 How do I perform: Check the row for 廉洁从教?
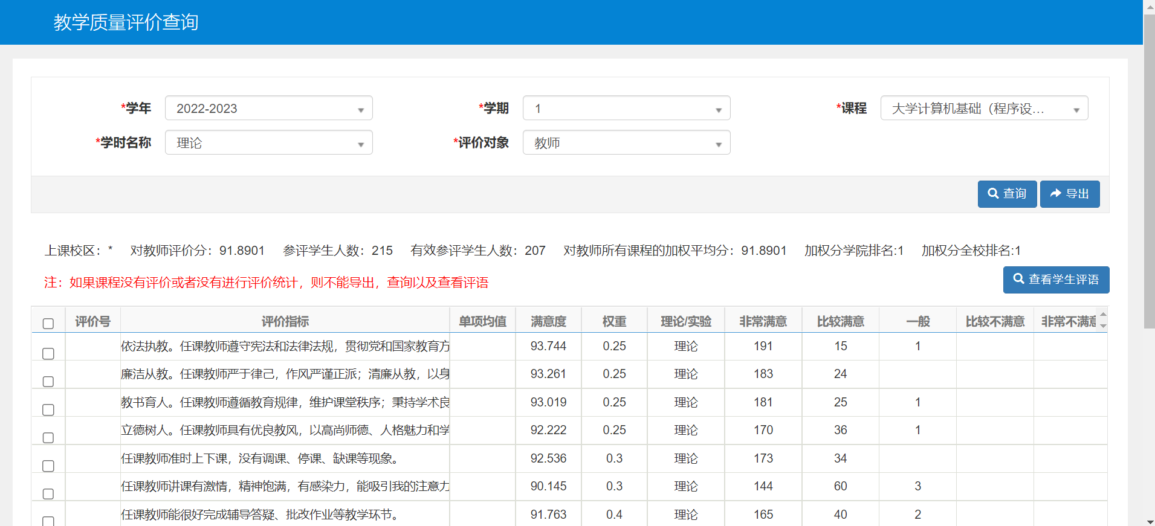(x=48, y=382)
